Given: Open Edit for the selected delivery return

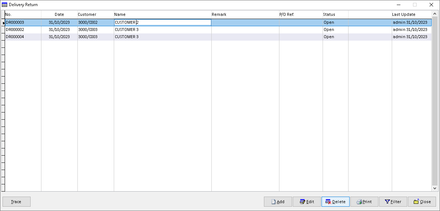Looking at the screenshot, I should pos(306,202).
